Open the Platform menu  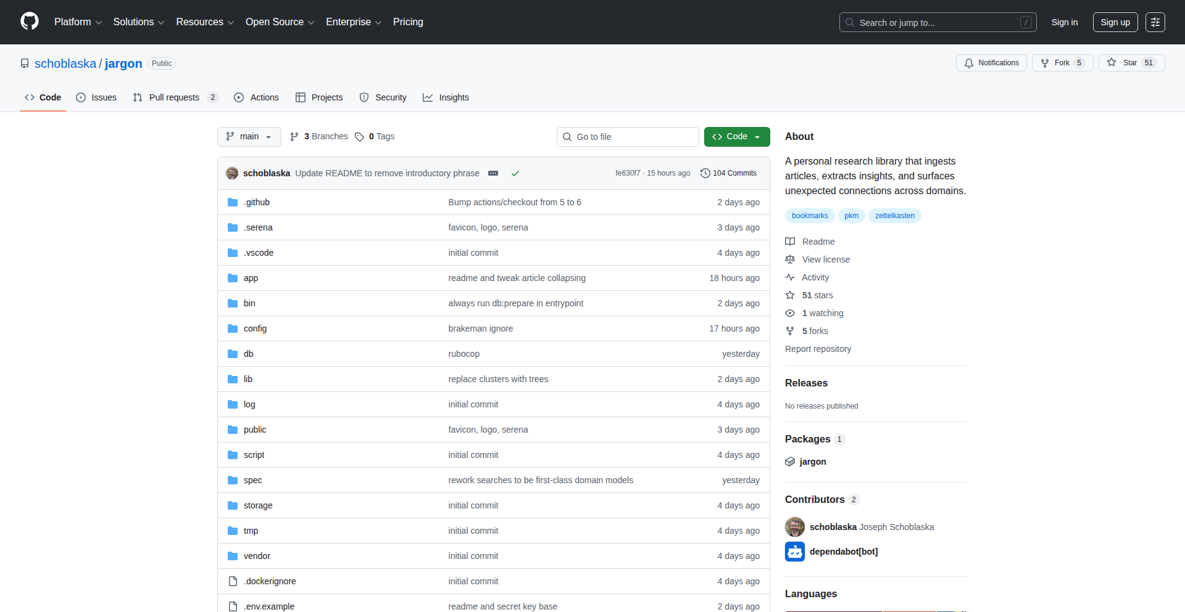point(78,22)
